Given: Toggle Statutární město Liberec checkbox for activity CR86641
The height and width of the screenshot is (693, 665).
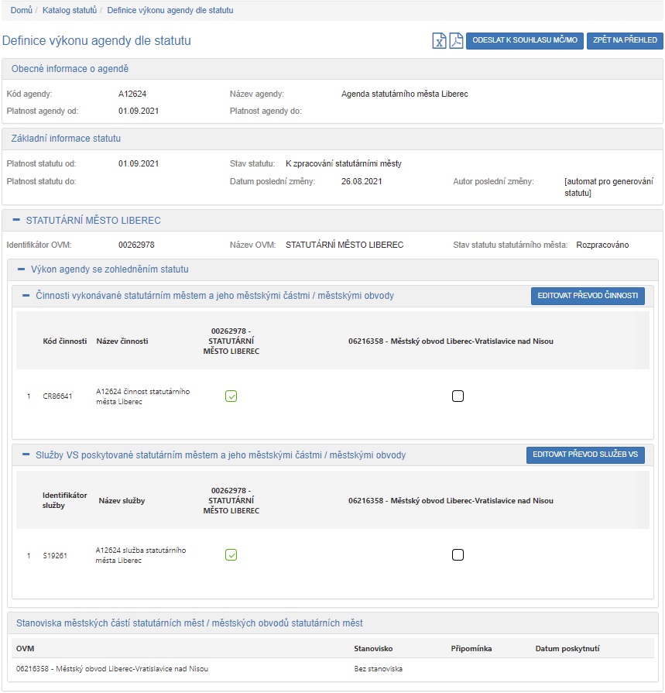Looking at the screenshot, I should [x=231, y=396].
